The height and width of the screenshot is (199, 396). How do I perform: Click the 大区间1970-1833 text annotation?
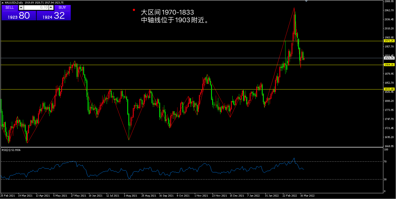(x=167, y=12)
